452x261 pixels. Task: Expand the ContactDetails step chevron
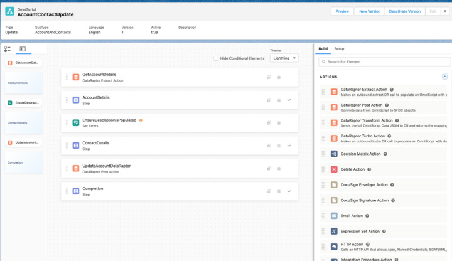pos(289,146)
